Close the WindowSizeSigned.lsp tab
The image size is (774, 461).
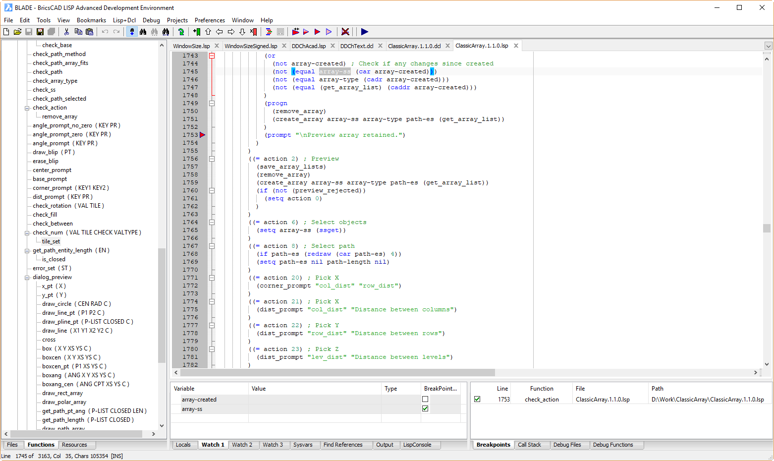click(284, 46)
